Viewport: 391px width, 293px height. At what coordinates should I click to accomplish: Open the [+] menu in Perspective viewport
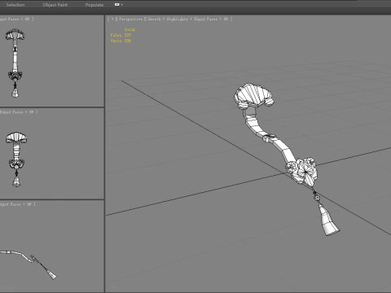(112, 19)
